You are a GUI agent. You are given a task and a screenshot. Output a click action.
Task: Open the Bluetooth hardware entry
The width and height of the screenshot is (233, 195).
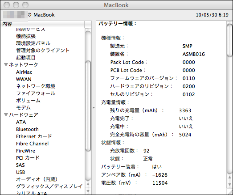coord(27,129)
